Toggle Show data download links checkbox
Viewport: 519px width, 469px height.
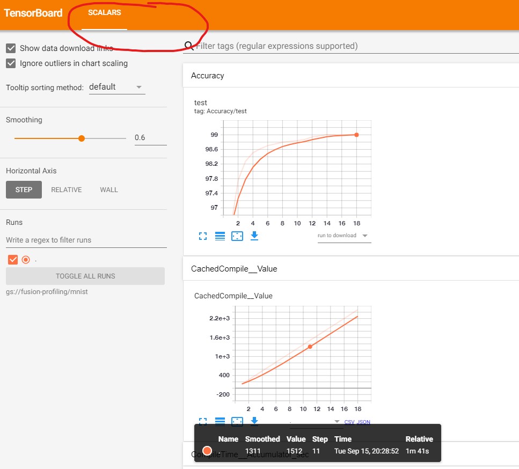point(11,48)
